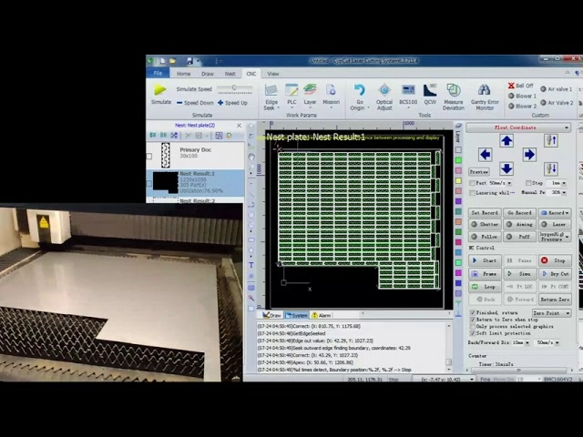Viewport: 583px width, 437px height.
Task: Click Speed Up plus icon
Action: 220,103
